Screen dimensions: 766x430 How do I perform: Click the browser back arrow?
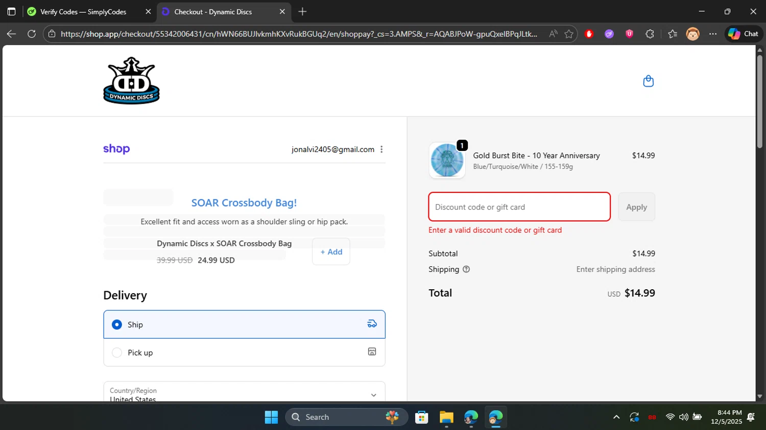11,34
